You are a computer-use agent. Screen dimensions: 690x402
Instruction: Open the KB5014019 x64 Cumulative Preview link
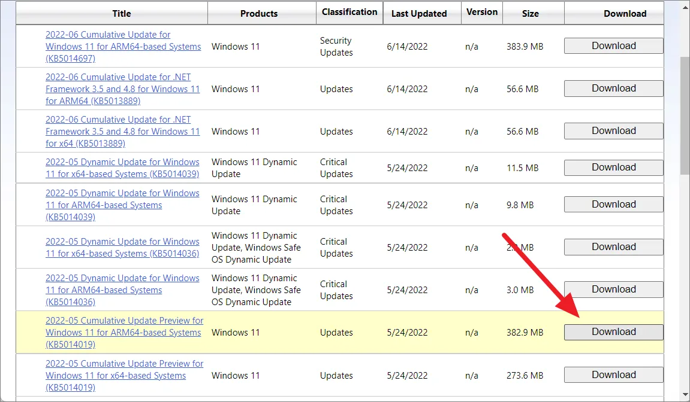pyautogui.click(x=124, y=376)
